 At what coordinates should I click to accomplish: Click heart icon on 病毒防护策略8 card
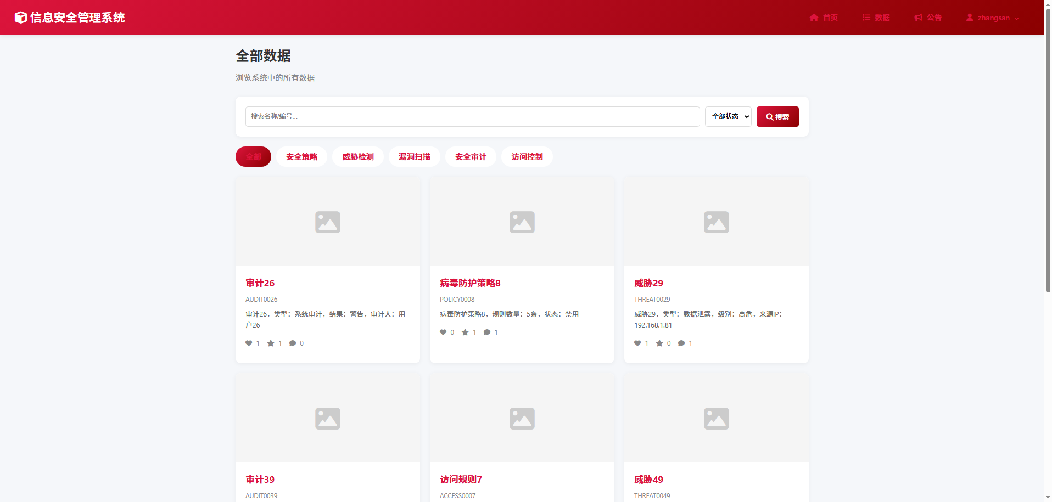coord(443,332)
